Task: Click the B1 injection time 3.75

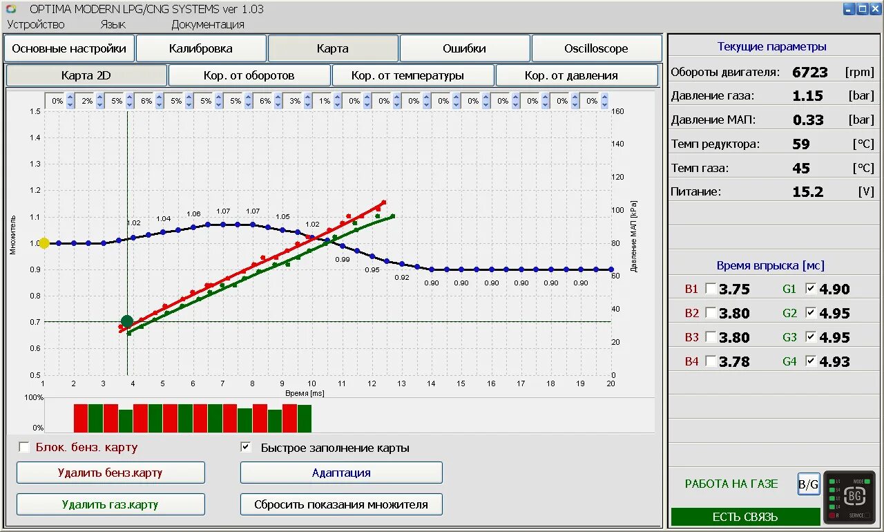Action: [734, 289]
